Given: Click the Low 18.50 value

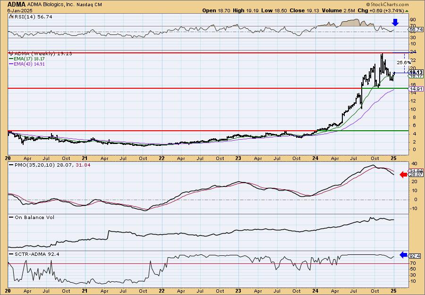Looking at the screenshot, I should click(x=274, y=11).
